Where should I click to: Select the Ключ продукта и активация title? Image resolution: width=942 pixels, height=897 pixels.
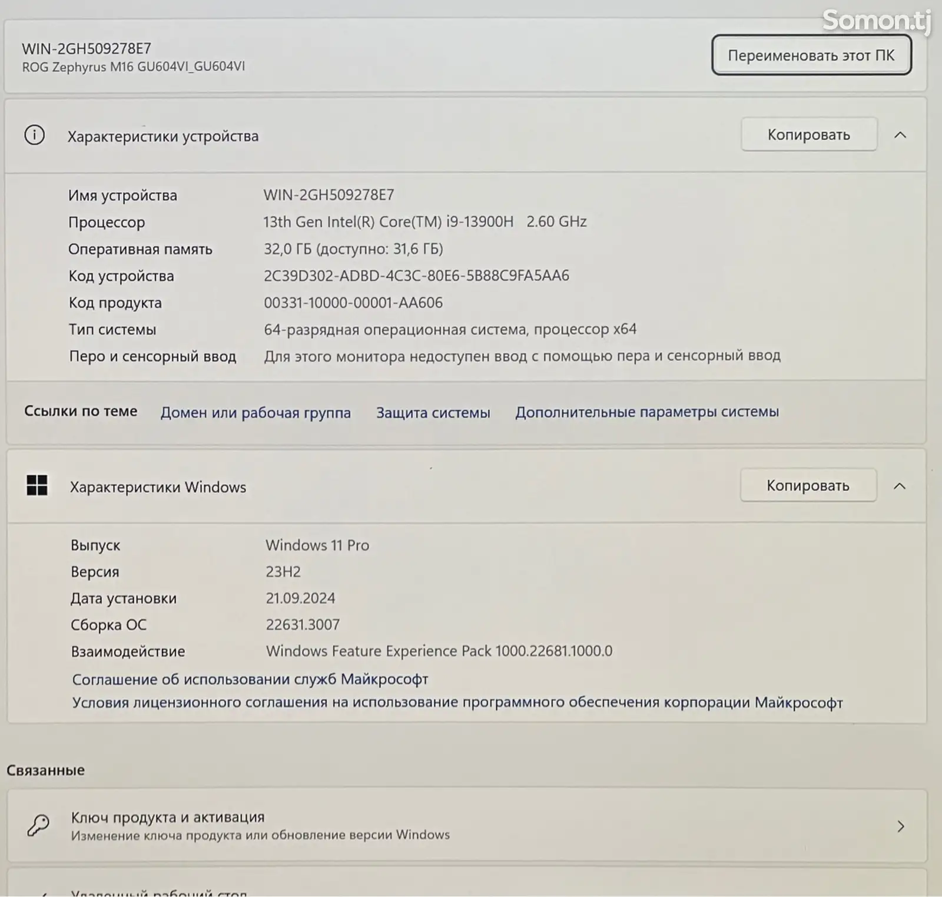tap(168, 817)
